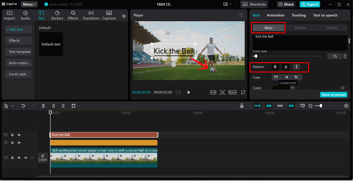
Task: Open the Captions panel
Action: (109, 15)
